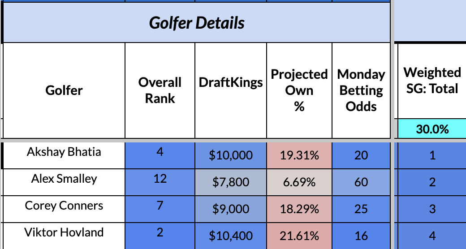Image resolution: width=466 pixels, height=249 pixels.
Task: Select Corey Conners' 18.29% ownership cell
Action: point(299,209)
